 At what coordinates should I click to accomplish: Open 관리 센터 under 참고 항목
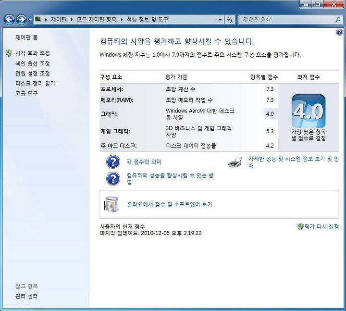point(26,296)
